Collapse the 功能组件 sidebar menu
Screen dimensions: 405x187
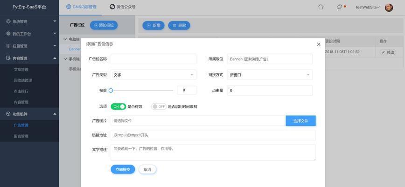[29, 114]
